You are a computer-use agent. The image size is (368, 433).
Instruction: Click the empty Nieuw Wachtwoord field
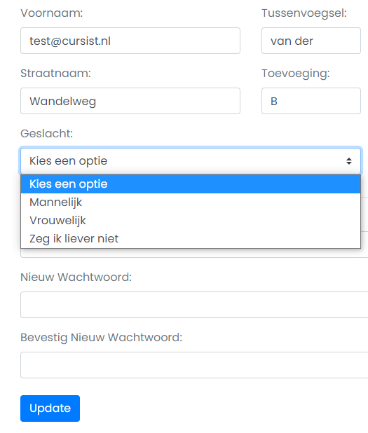pyautogui.click(x=194, y=305)
